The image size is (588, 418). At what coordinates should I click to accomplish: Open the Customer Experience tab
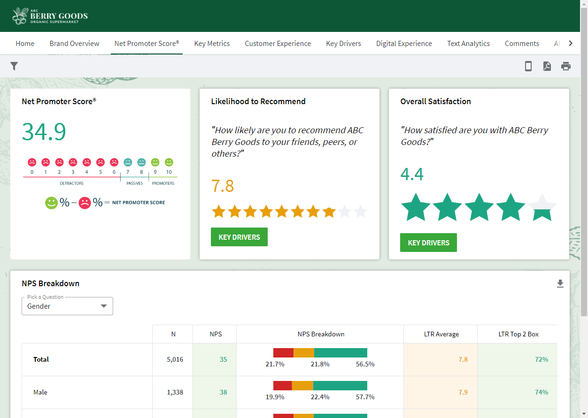click(x=278, y=43)
